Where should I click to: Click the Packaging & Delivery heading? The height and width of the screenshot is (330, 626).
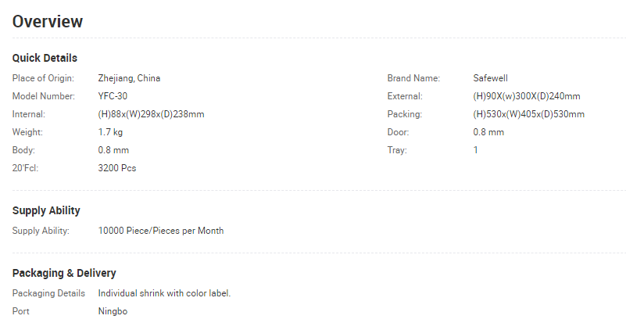(x=64, y=273)
